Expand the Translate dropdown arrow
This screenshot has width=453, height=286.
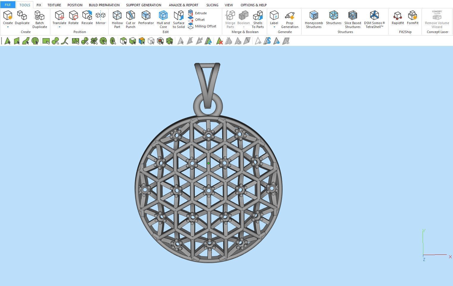[x=59, y=27]
